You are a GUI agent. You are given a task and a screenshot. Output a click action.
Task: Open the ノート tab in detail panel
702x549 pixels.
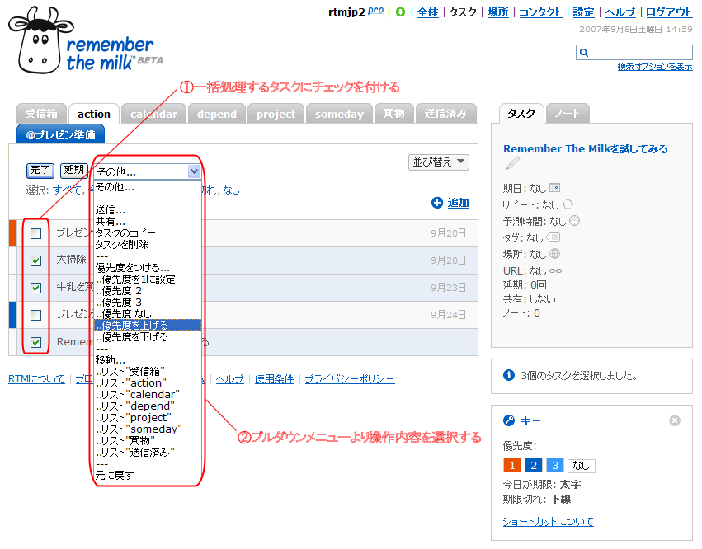(x=568, y=114)
